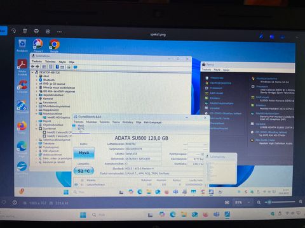
Task: Click the Photos zoom slider handle
Action: (x=269, y=202)
